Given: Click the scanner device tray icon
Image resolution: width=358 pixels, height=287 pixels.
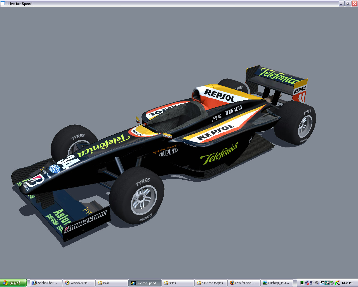Looking at the screenshot, I should (x=327, y=283).
